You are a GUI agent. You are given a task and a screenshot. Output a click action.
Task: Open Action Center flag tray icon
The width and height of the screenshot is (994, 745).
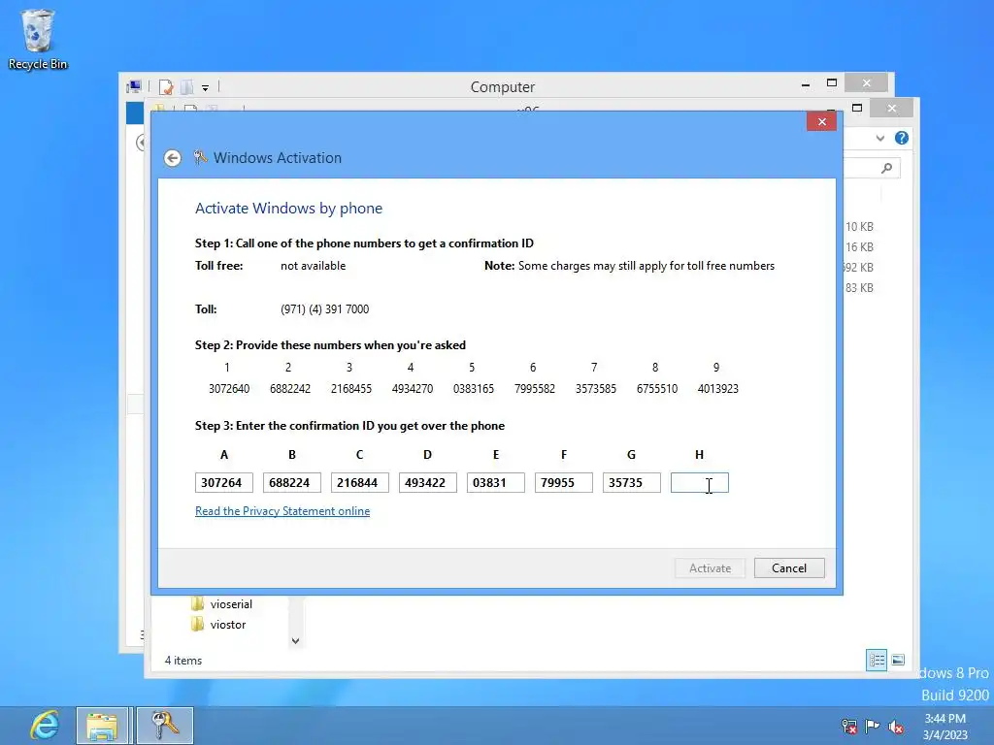click(873, 726)
